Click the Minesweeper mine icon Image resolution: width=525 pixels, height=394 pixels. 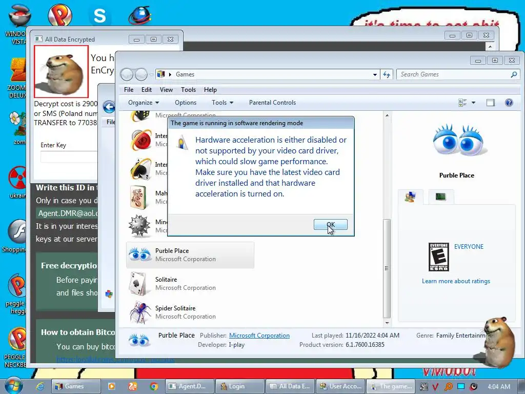click(139, 226)
